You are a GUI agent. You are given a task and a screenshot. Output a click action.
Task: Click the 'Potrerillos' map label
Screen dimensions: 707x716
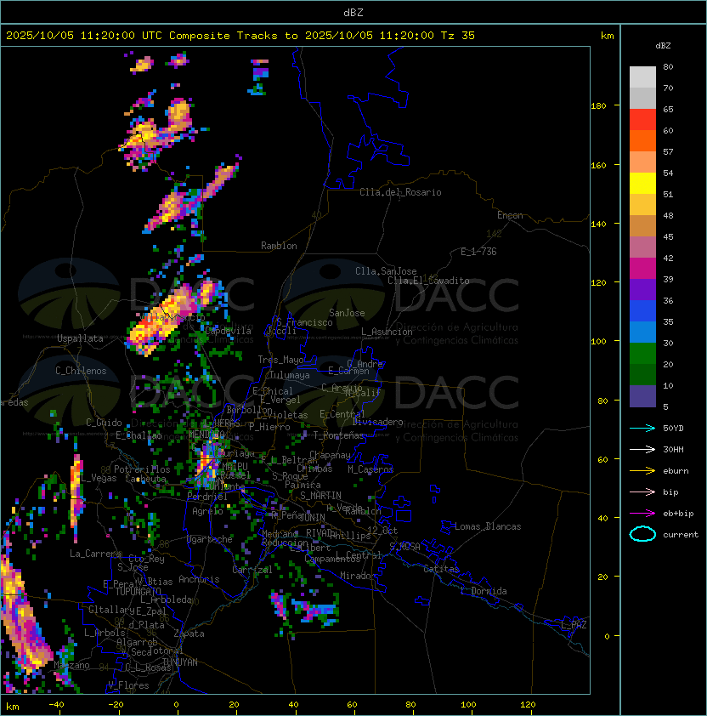tap(142, 469)
